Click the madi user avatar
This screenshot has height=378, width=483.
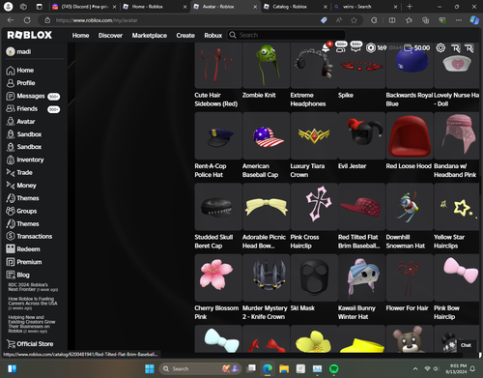(x=11, y=51)
